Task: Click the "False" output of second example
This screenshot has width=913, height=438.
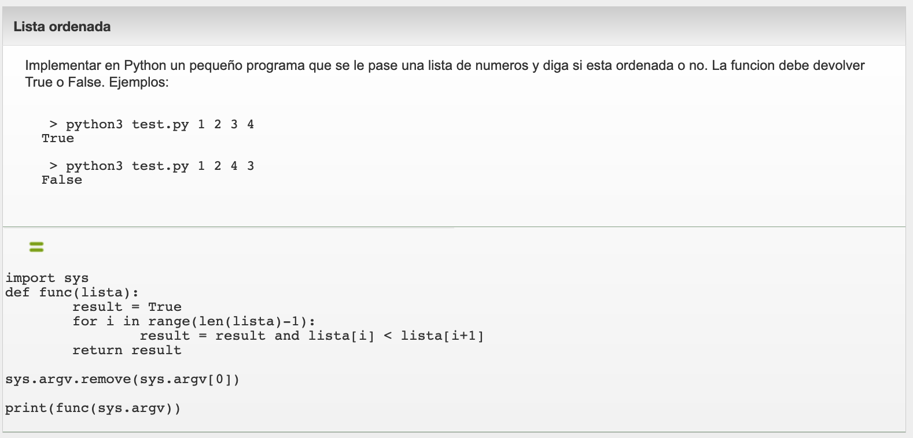Action: point(62,180)
